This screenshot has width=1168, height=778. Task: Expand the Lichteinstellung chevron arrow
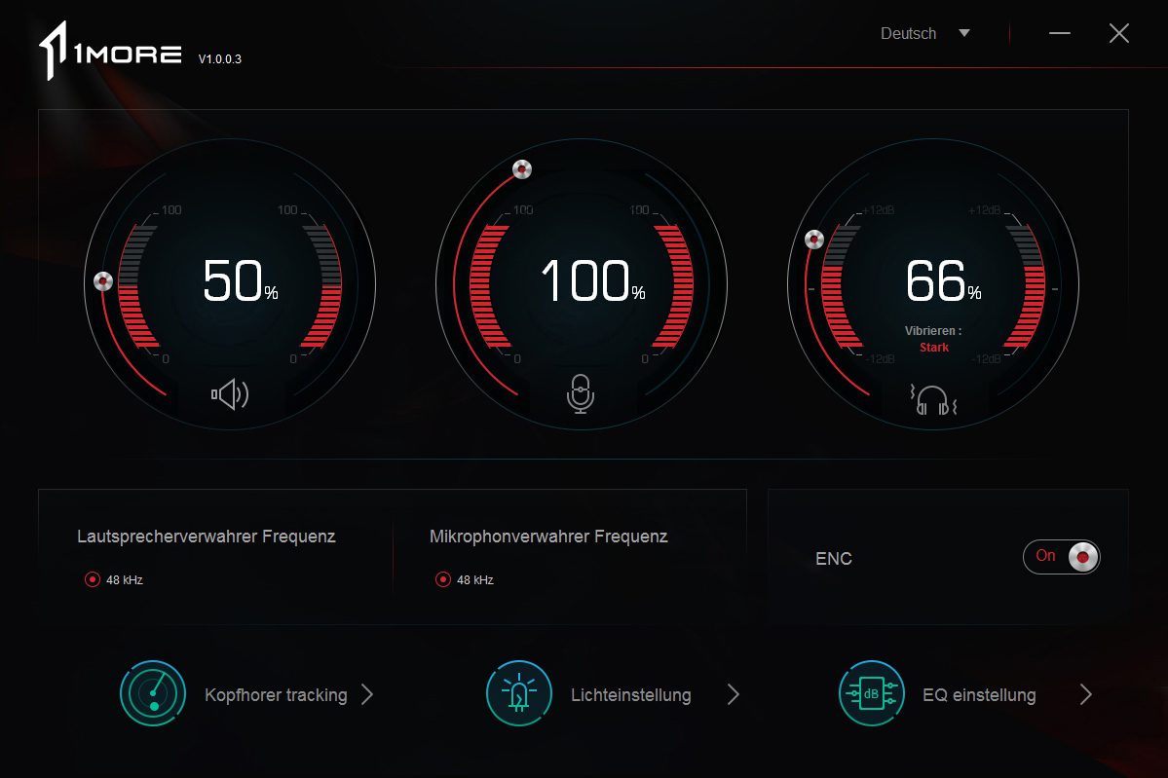734,694
